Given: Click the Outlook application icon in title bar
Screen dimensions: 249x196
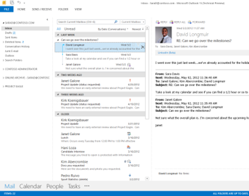Looking at the screenshot, I should [4, 3].
